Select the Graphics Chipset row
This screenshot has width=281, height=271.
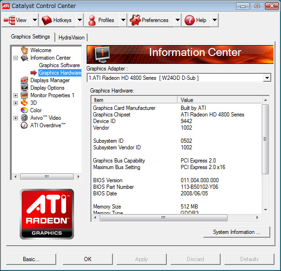(177, 115)
